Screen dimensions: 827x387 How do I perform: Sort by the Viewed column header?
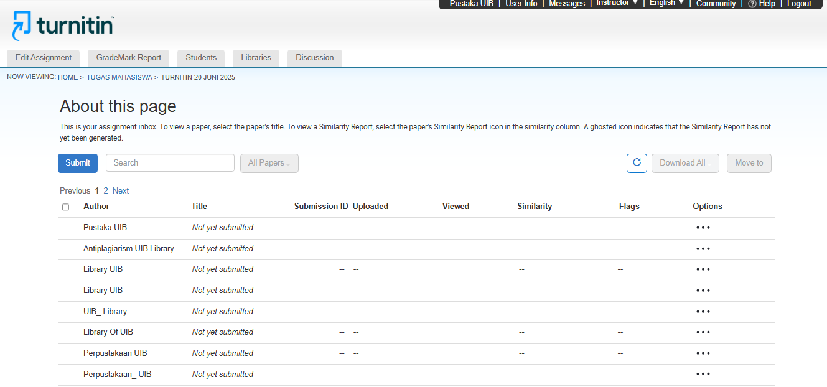point(456,207)
